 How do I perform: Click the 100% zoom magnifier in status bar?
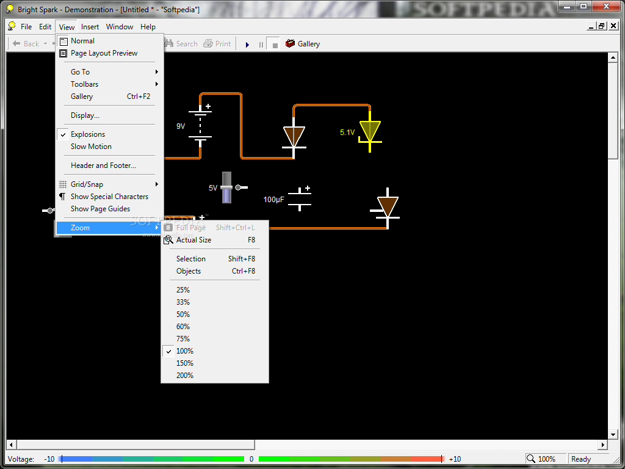[531, 459]
